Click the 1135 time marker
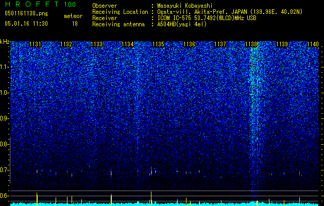 pos(159,44)
